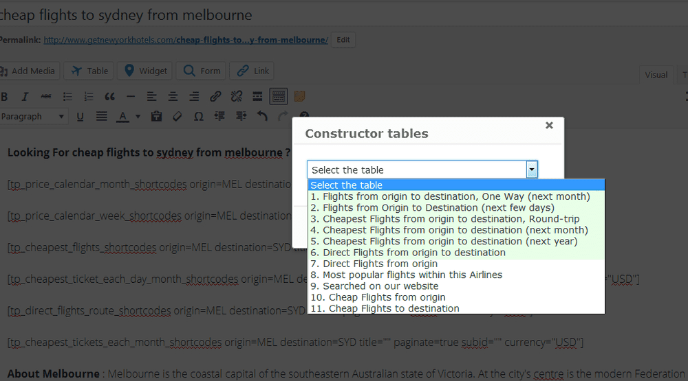Insert a numbered list
Image resolution: width=688 pixels, height=381 pixels.
coord(89,96)
